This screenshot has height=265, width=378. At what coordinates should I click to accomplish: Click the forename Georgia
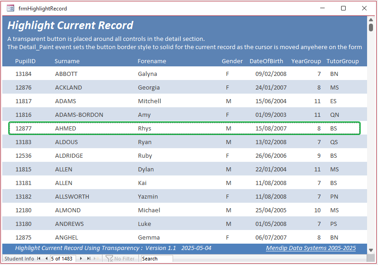click(149, 88)
